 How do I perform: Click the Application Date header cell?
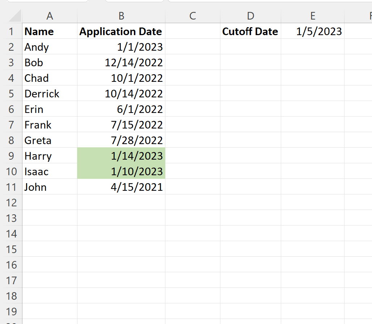coord(121,31)
